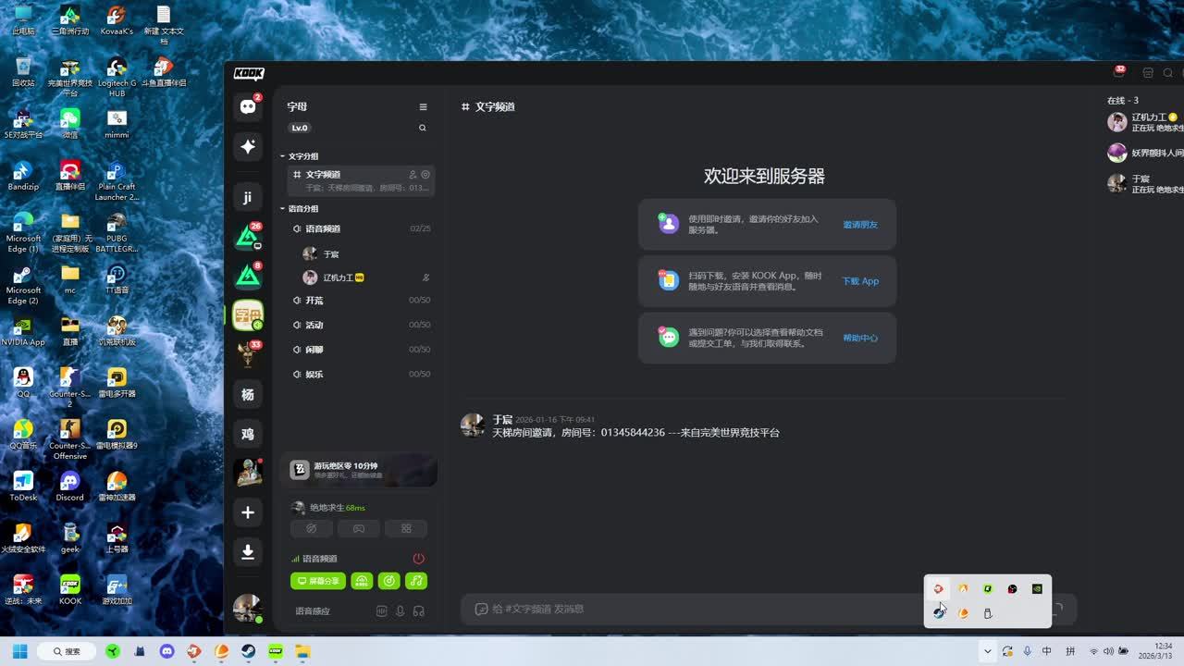Search within the 字母 server channels
The image size is (1184, 666).
[x=423, y=128]
